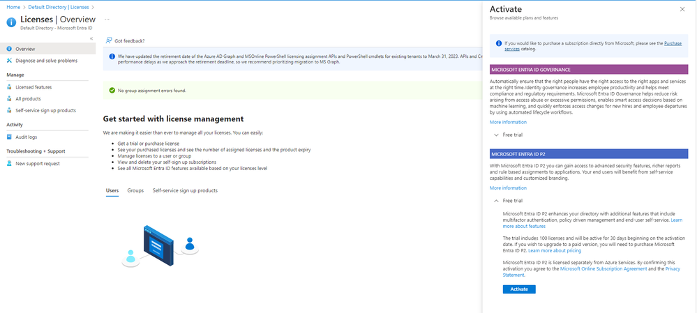697x313 pixels.
Task: Click the New support request icon
Action: [x=9, y=163]
